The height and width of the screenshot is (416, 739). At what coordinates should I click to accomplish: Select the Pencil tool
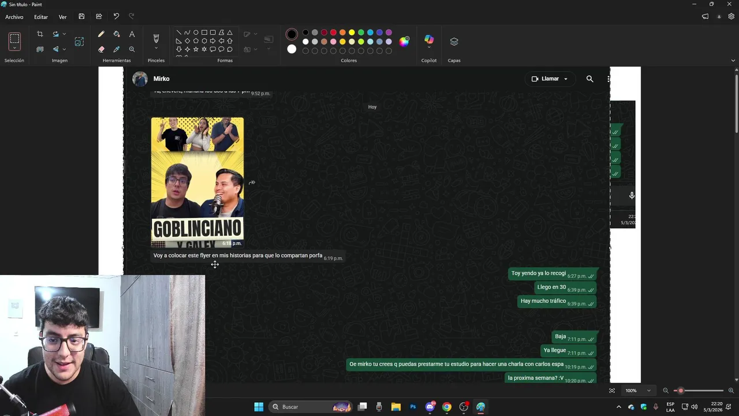[101, 34]
